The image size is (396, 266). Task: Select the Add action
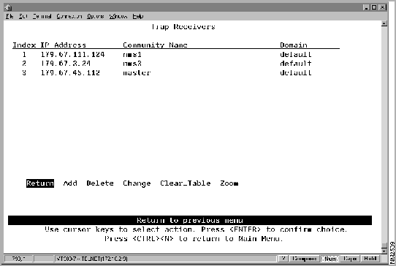click(x=70, y=183)
